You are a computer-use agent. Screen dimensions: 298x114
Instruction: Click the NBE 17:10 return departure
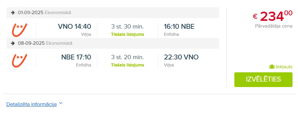76,57
